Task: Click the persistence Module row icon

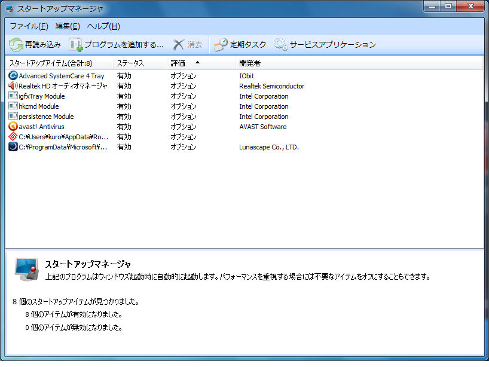Action: click(x=13, y=116)
